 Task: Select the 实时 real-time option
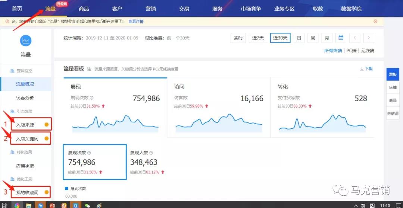coord(238,38)
